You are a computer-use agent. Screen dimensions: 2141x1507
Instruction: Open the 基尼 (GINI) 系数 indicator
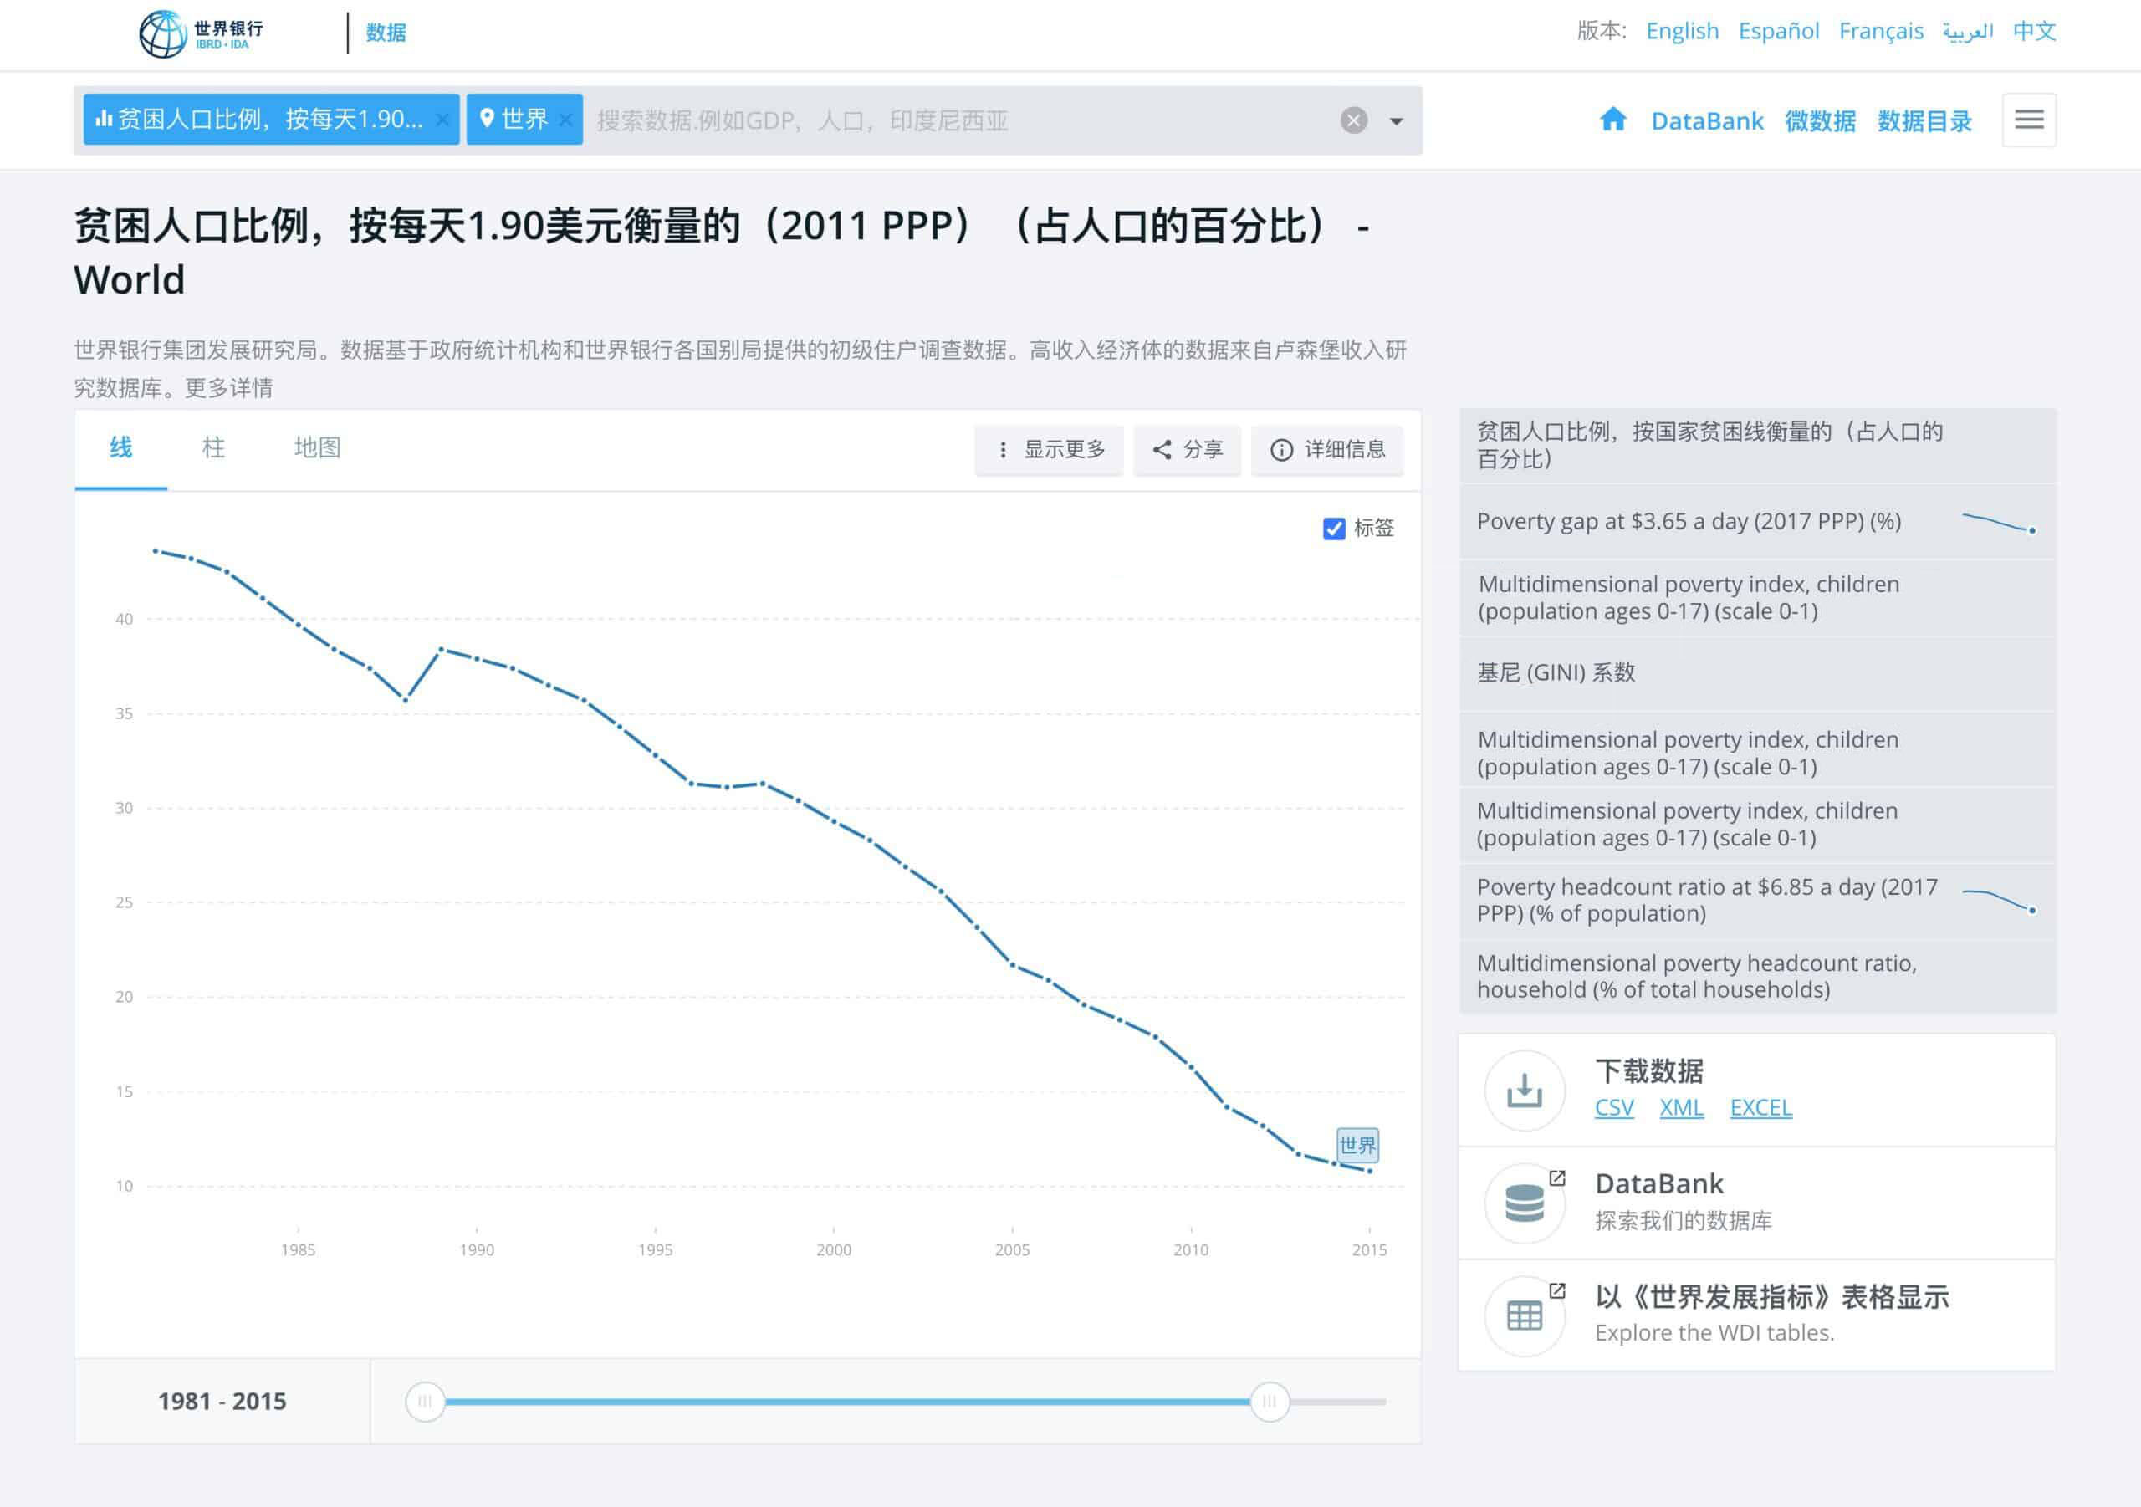1757,673
